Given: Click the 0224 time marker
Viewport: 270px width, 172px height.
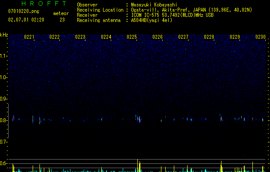Looking at the screenshot, I should (x=106, y=37).
